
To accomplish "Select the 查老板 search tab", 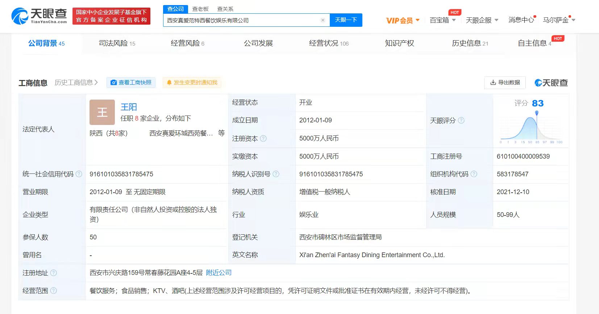I will coord(200,9).
